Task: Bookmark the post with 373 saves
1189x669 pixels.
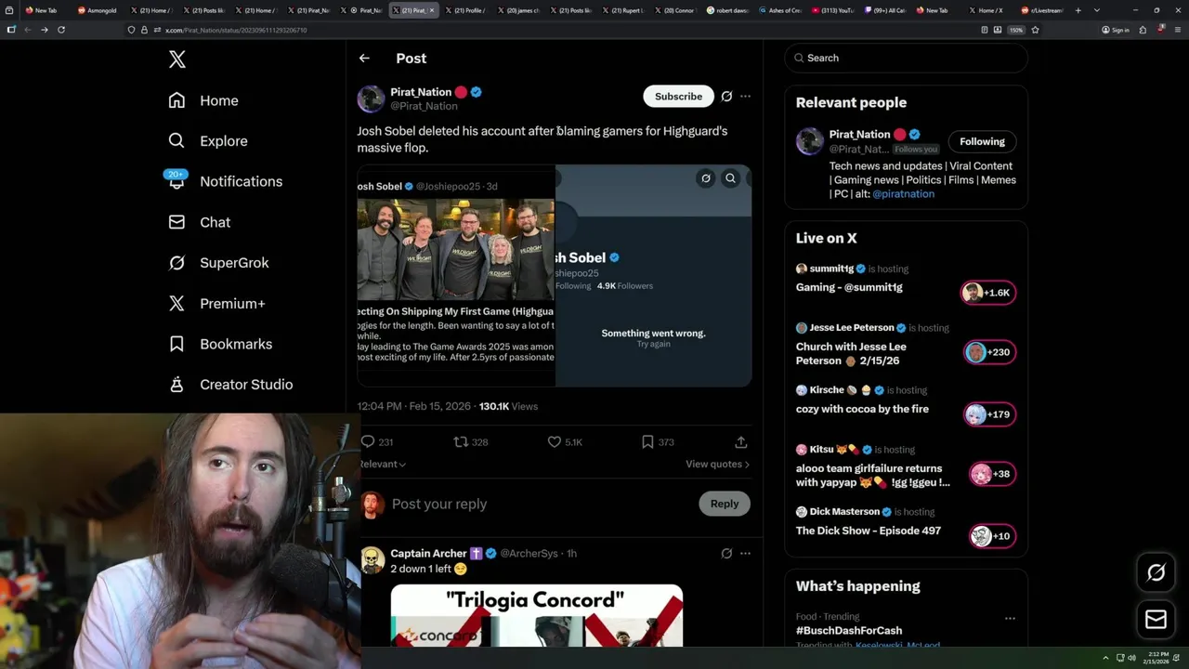Action: click(647, 441)
